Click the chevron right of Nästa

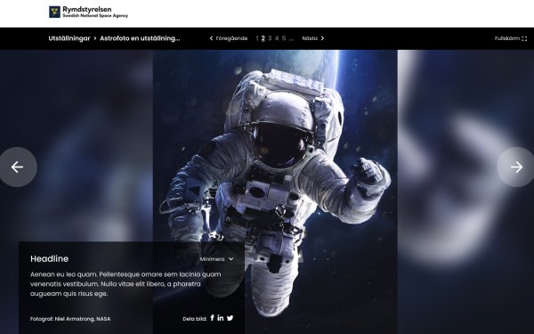[x=322, y=38]
